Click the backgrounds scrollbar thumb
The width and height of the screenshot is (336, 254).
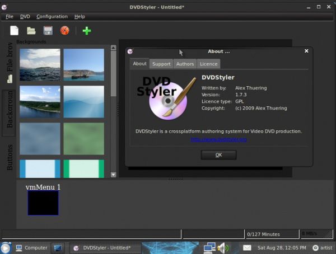coord(113,73)
